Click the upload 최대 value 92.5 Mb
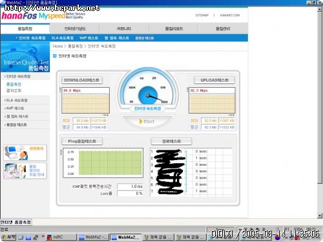 pyautogui.click(x=209, y=121)
